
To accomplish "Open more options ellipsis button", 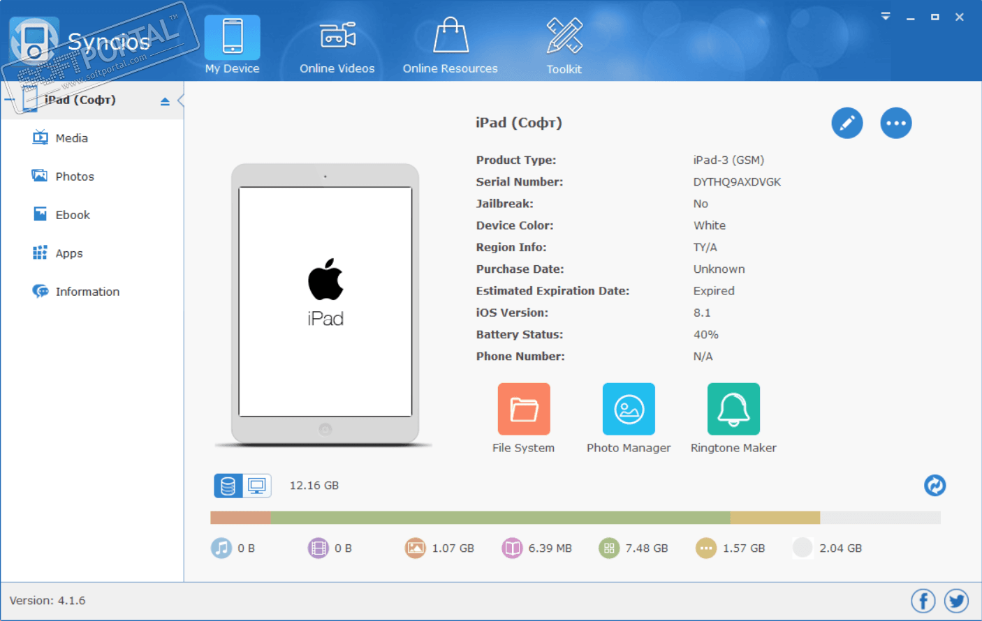I will [x=896, y=124].
